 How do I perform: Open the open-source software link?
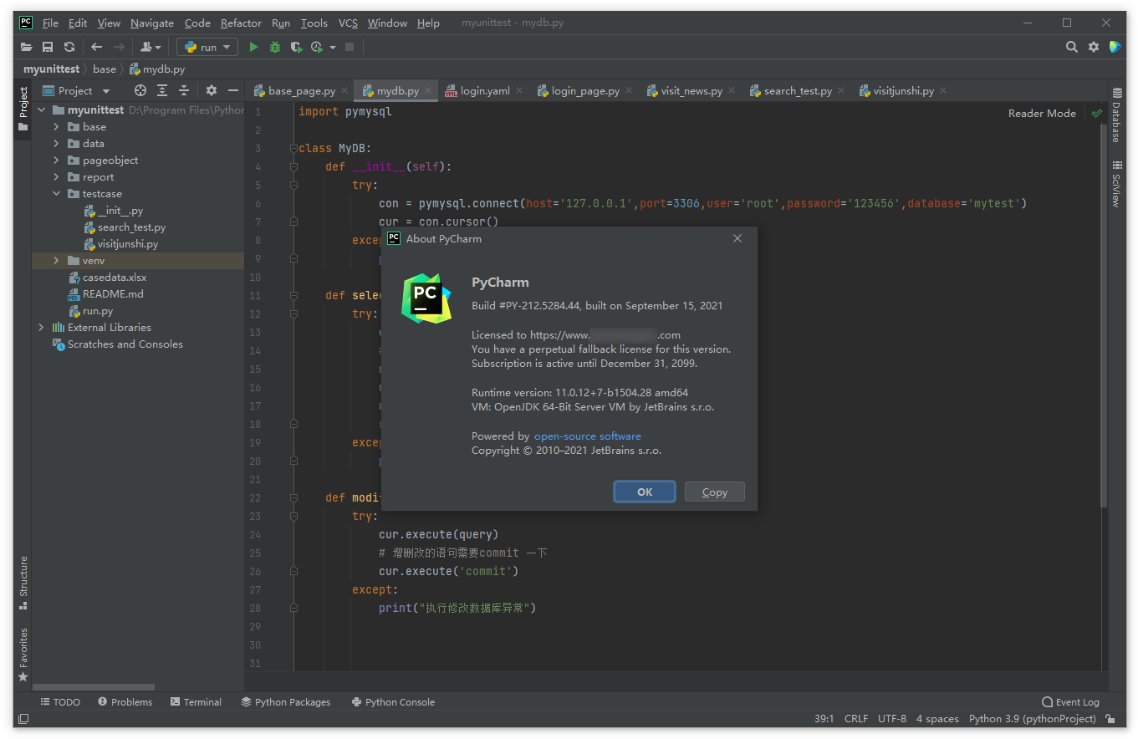click(x=588, y=436)
